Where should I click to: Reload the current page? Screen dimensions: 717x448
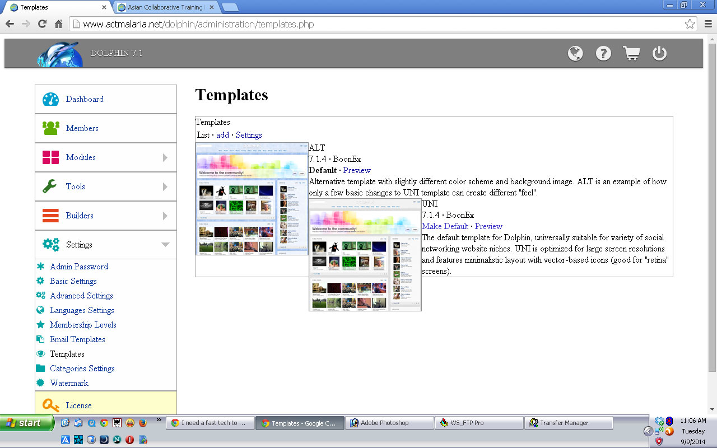point(42,24)
